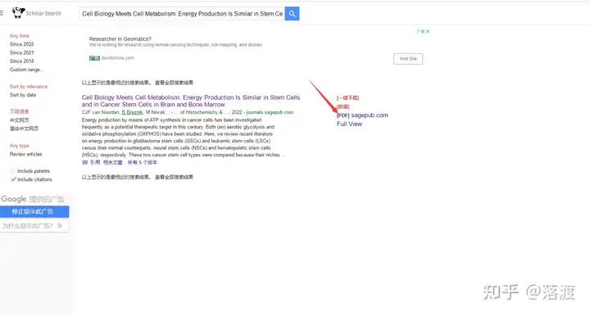Click the red 收藏 link under 一键下载

click(343, 107)
